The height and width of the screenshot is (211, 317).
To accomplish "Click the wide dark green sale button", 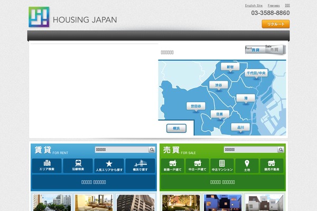I will [222, 182].
